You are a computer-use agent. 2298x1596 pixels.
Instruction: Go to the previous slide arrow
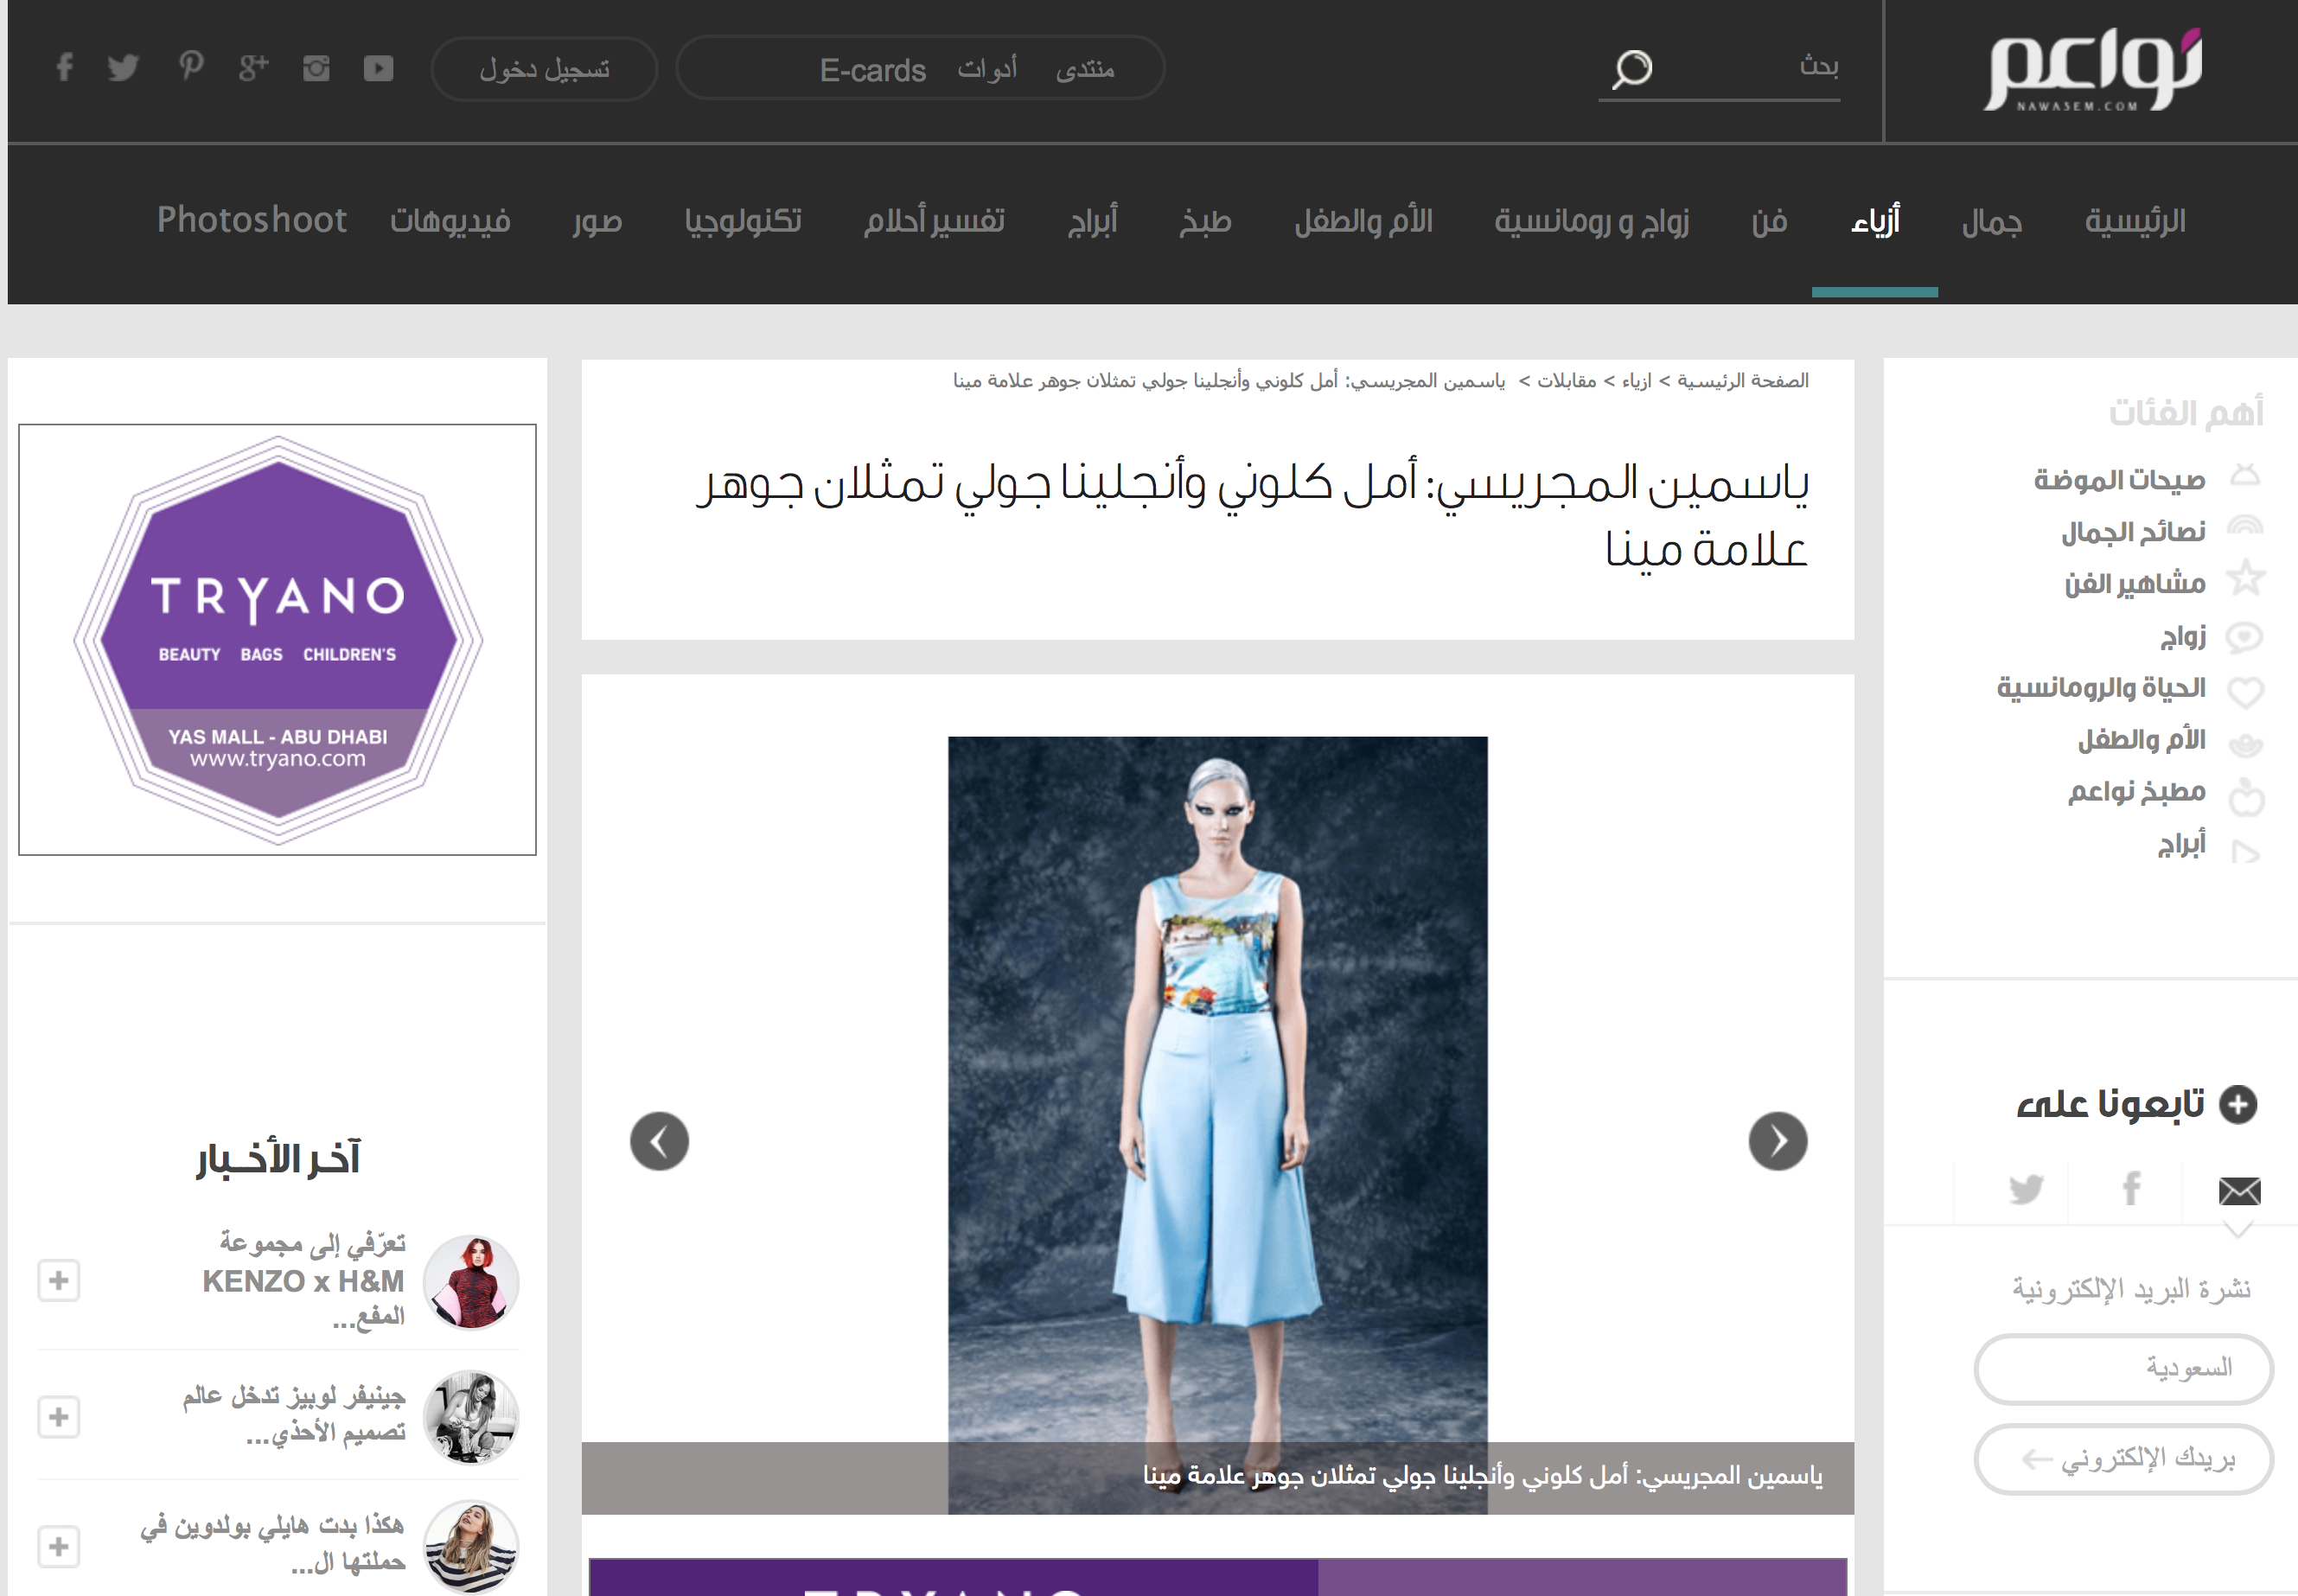tap(659, 1141)
